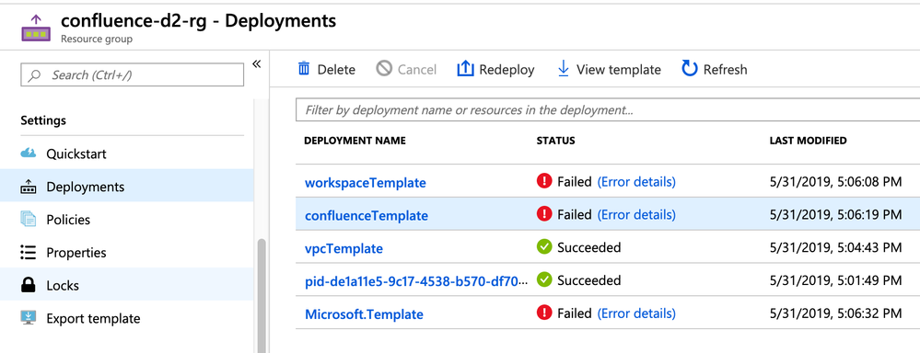Click the Properties list icon
The height and width of the screenshot is (353, 920).
click(29, 252)
